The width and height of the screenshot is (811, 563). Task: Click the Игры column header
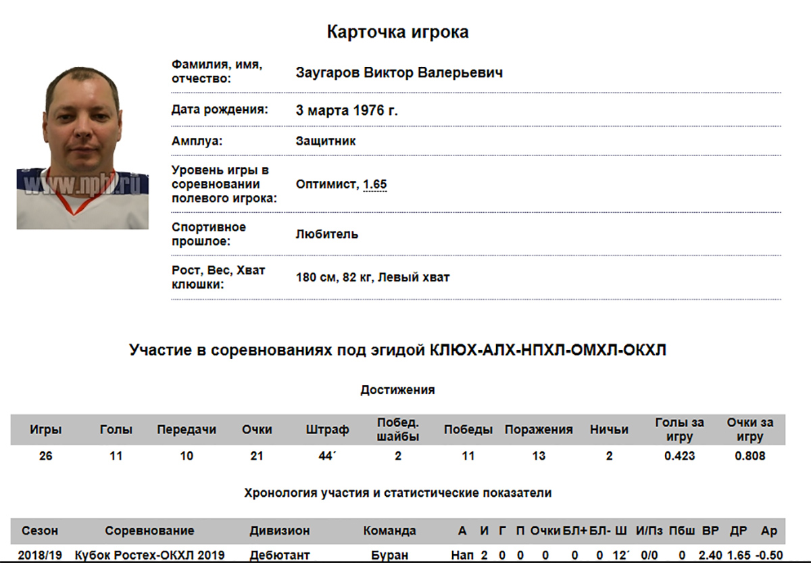pyautogui.click(x=45, y=430)
